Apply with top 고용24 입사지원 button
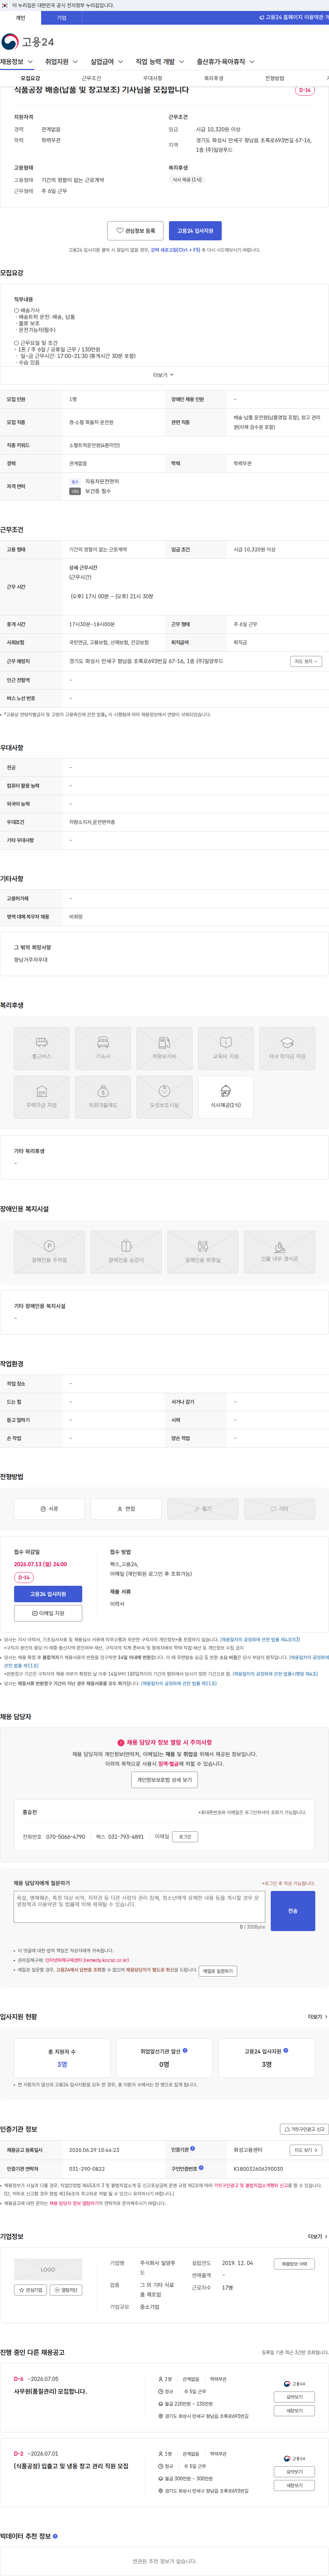Image resolution: width=329 pixels, height=2576 pixels. (195, 231)
